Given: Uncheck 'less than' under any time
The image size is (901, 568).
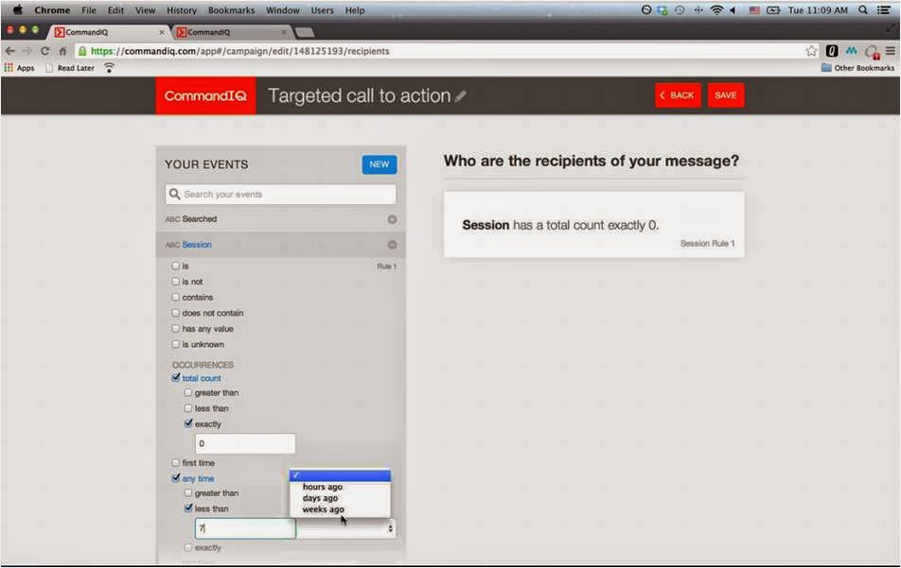Looking at the screenshot, I should coord(188,508).
